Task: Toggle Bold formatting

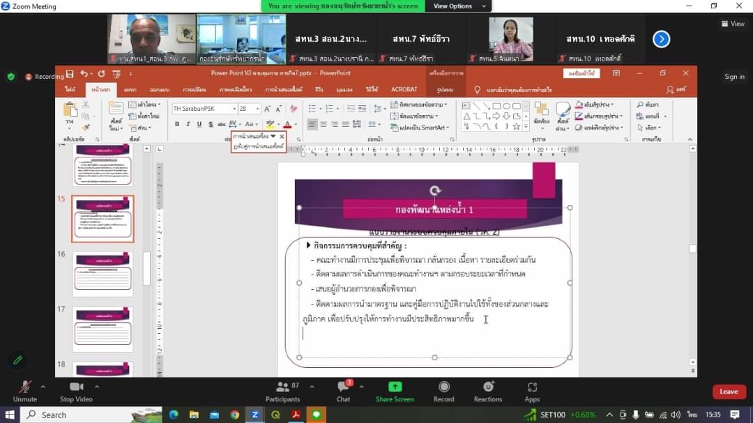Action: pyautogui.click(x=176, y=124)
